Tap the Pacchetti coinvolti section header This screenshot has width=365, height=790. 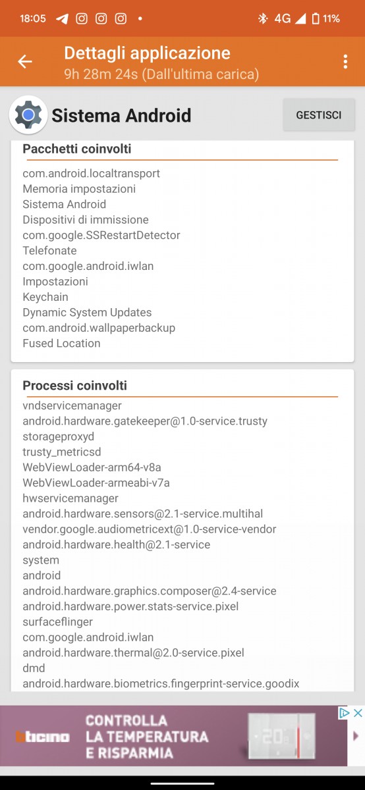point(77,149)
